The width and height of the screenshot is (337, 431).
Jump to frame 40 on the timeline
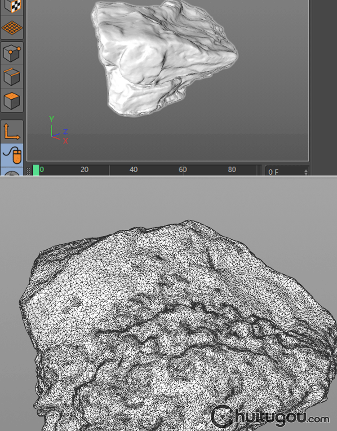tap(133, 170)
